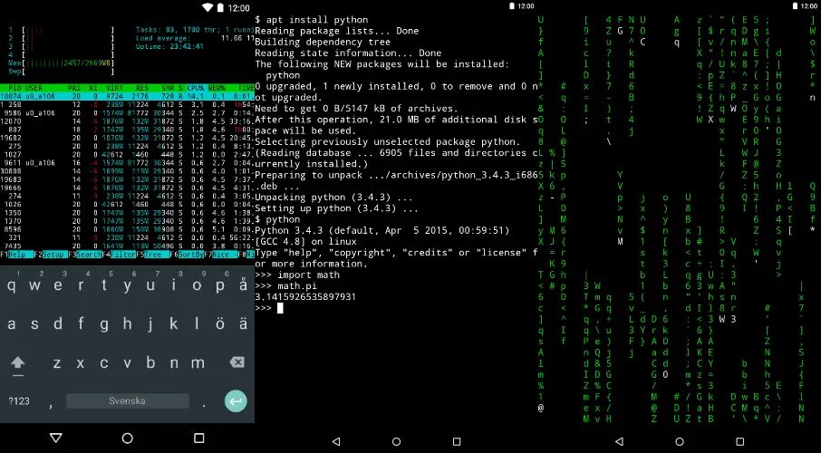Tap the Wi-Fi icon in htop status bar
The image size is (821, 453).
208,8
